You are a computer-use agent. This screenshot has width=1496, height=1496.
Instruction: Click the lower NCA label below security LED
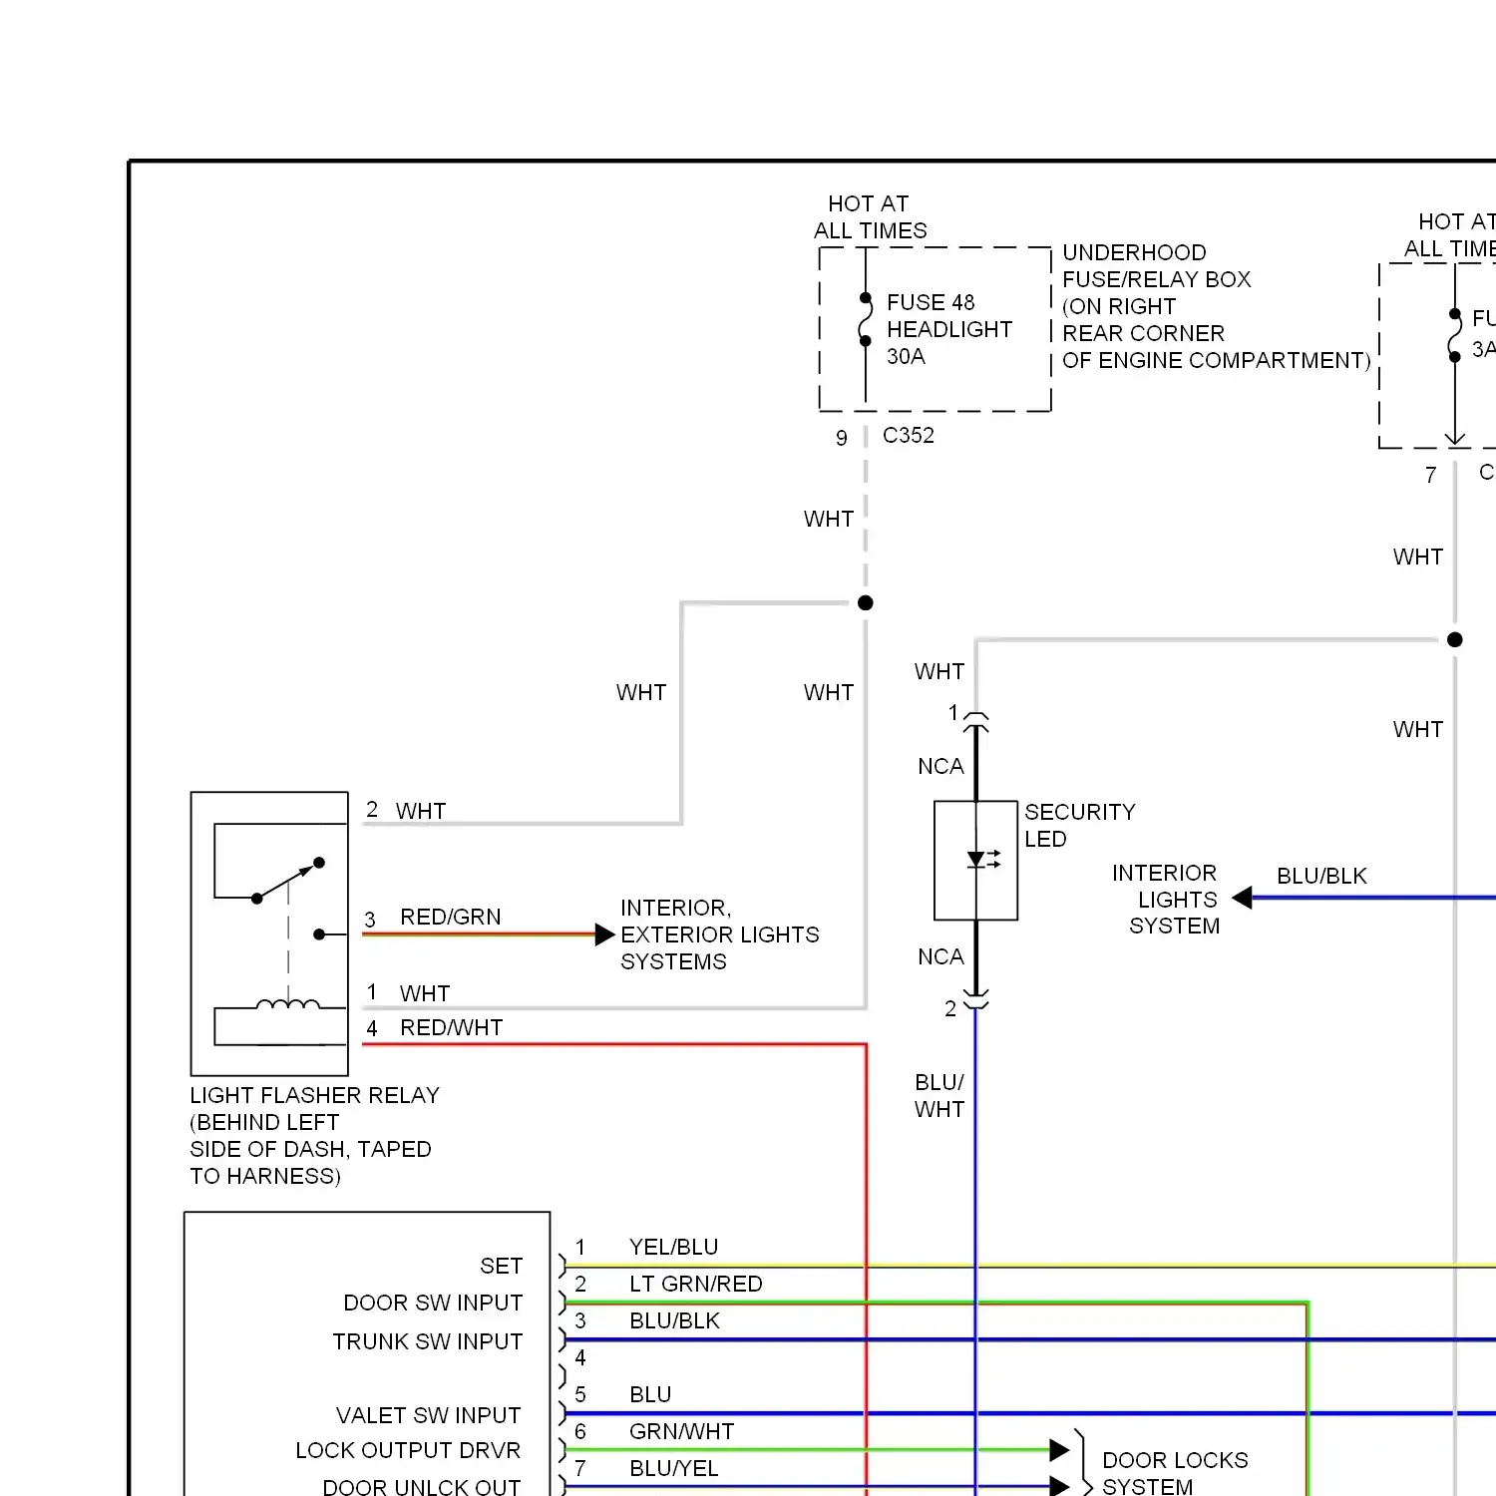(x=940, y=956)
